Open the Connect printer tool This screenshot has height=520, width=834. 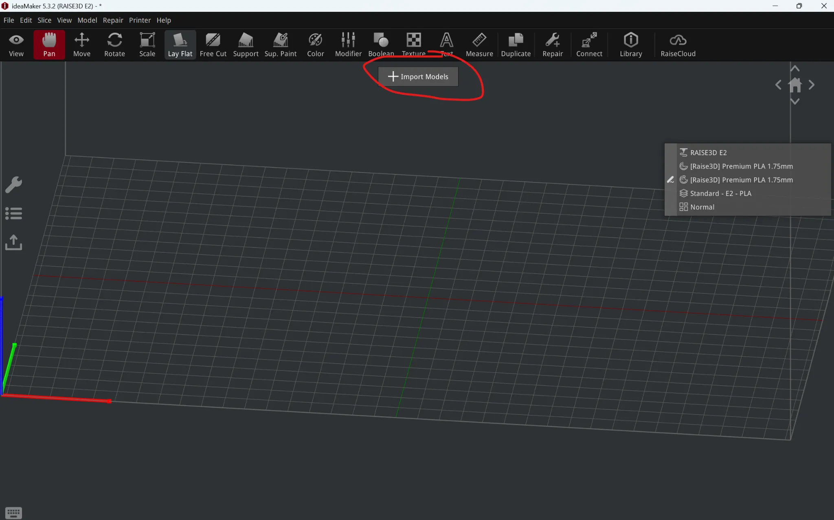pos(589,45)
